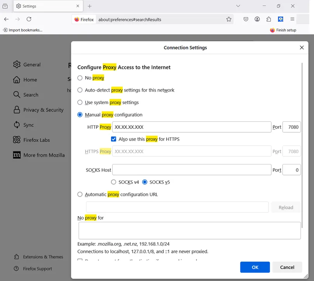Open the Home settings category

[25, 80]
